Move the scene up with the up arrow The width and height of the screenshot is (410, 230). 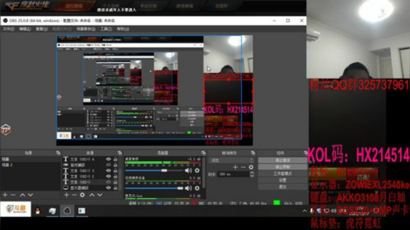coord(22,195)
